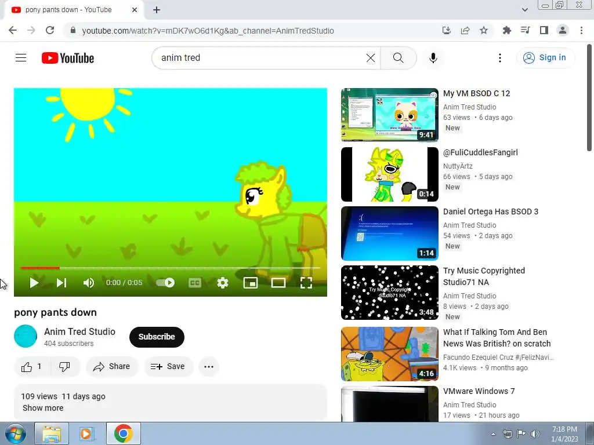Clear the search box text

[x=371, y=58]
